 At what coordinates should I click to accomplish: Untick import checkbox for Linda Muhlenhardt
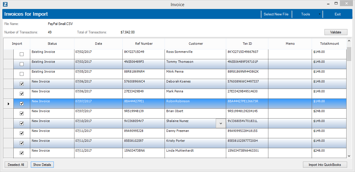click(22, 153)
